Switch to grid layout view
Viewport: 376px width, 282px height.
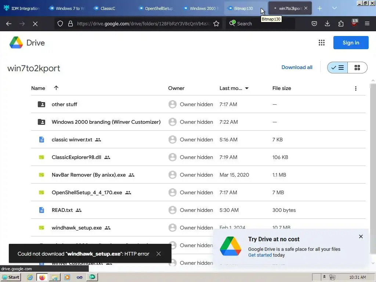[x=357, y=68]
